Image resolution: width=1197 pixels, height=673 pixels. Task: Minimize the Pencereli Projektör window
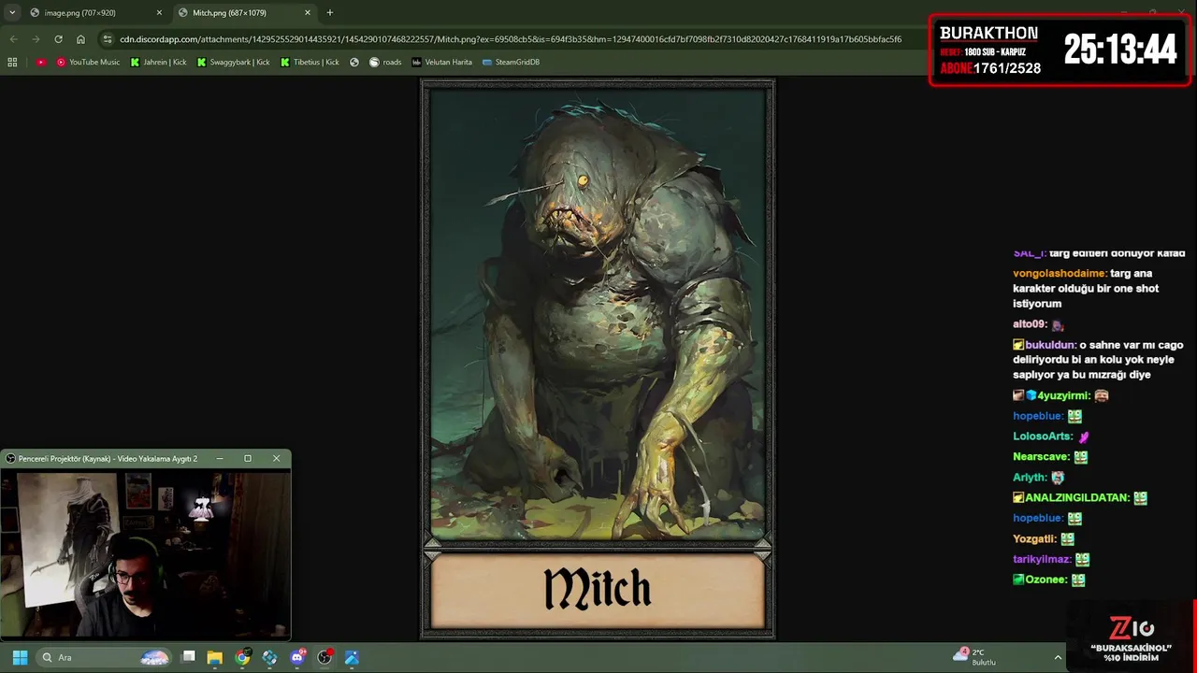pyautogui.click(x=220, y=458)
